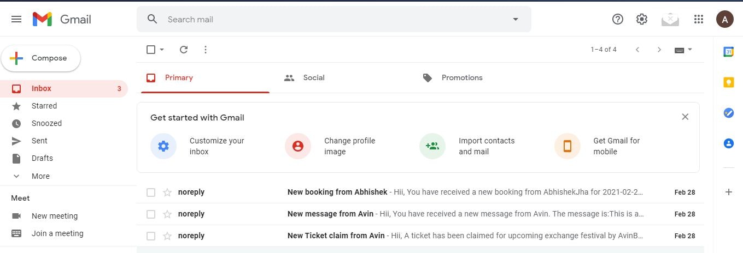Star the New Ticket claim email
The image size is (743, 253).
click(167, 236)
